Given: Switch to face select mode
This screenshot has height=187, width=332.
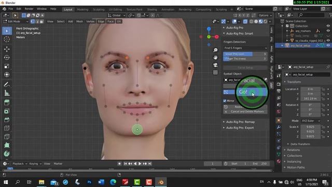Looking at the screenshot, I should [41, 21].
